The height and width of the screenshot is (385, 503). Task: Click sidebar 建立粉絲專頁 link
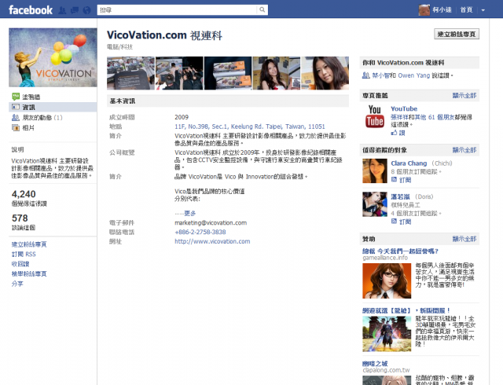[x=29, y=244]
